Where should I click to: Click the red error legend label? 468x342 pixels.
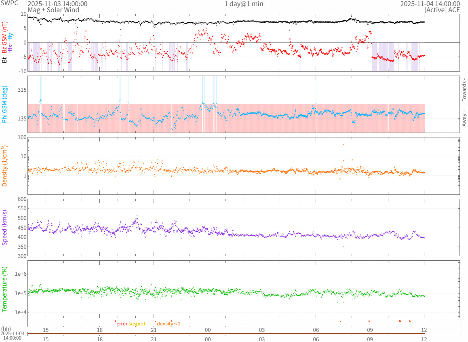(122, 324)
